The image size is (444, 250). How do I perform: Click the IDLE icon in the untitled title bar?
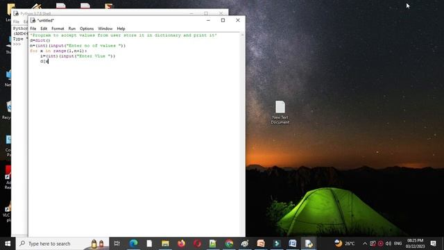[x=33, y=20]
